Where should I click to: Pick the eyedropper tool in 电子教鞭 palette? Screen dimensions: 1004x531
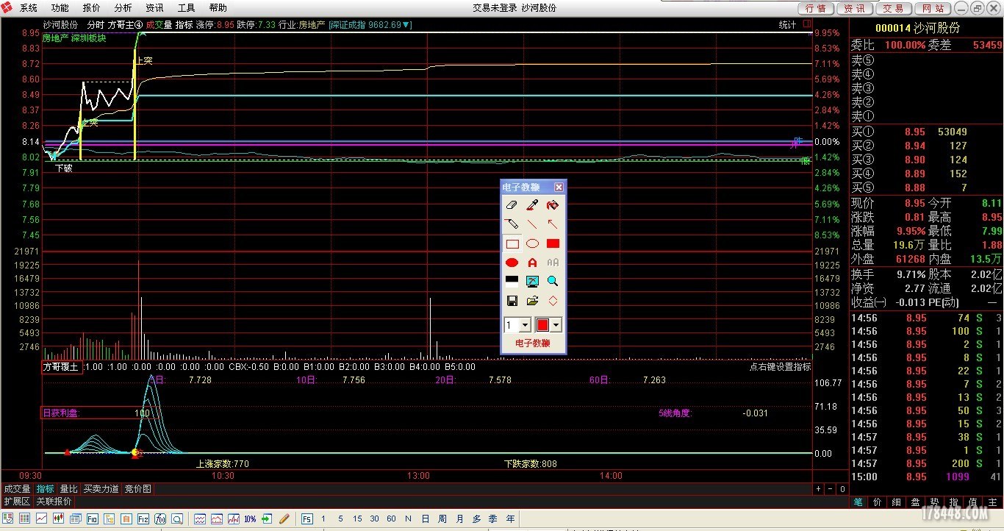click(x=533, y=205)
